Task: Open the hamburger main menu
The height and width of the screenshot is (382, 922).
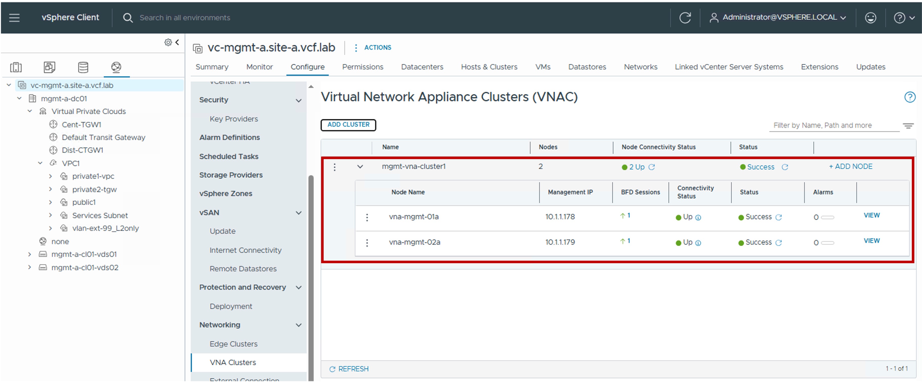Action: pyautogui.click(x=14, y=17)
